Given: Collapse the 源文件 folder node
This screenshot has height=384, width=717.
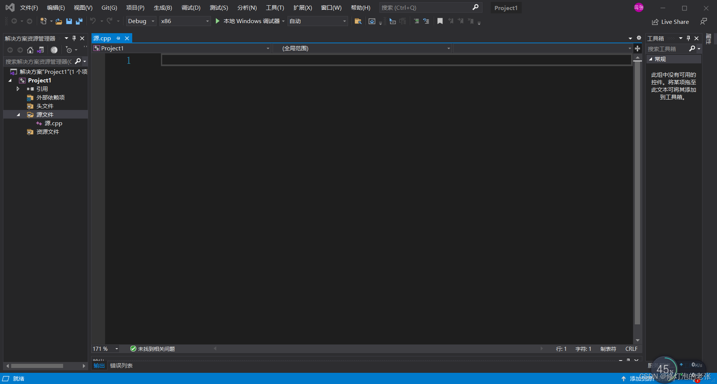Looking at the screenshot, I should [x=18, y=115].
